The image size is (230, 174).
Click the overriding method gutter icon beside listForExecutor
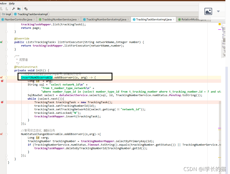pyautogui.click(x=1, y=42)
